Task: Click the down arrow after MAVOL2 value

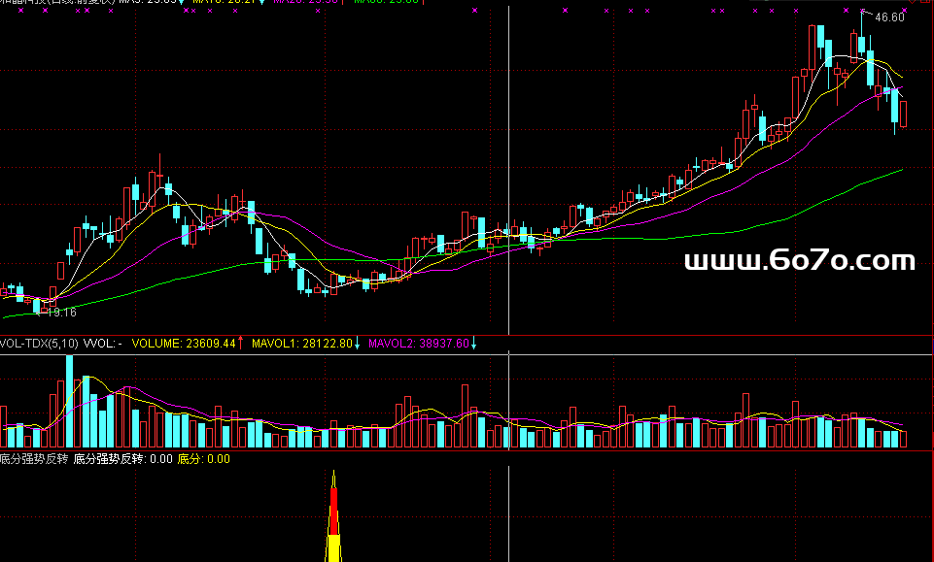Action: click(x=473, y=344)
